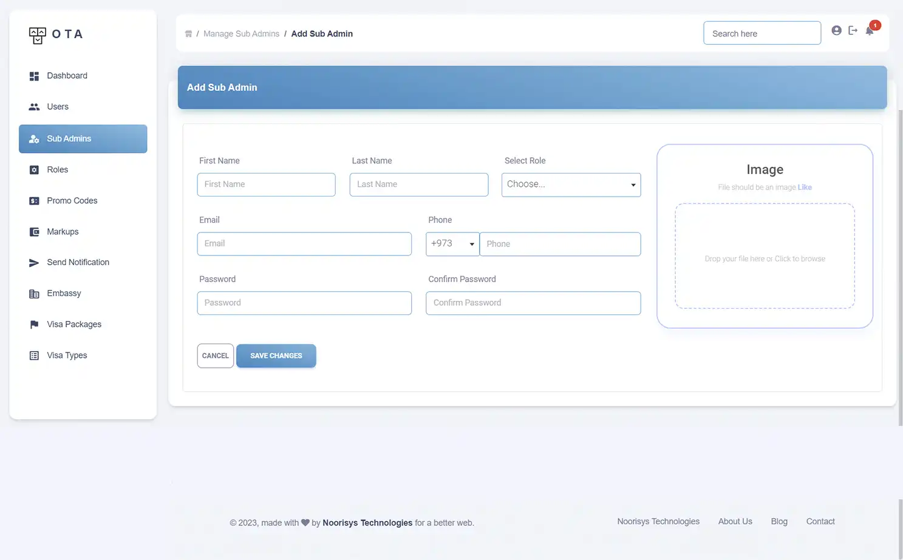The image size is (903, 560).
Task: Navigate to Manage Sub Admins breadcrumb
Action: (241, 33)
